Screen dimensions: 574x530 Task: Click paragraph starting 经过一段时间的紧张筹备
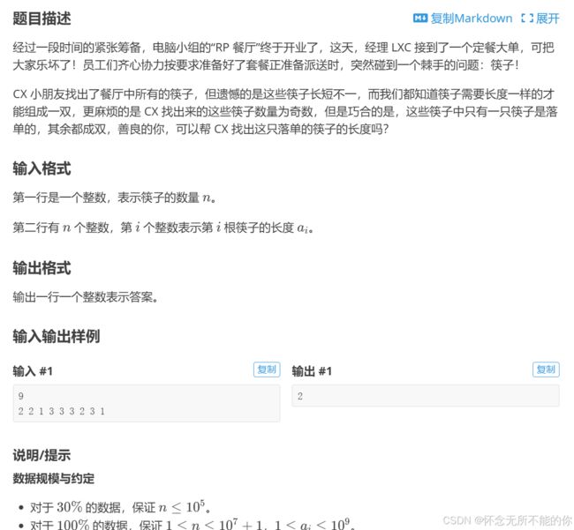[x=283, y=56]
